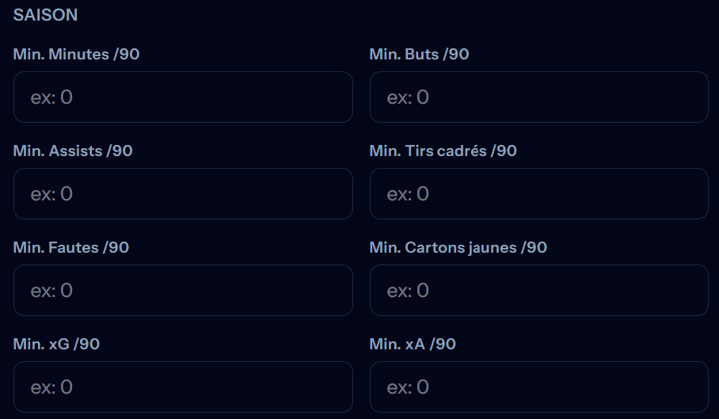Select the Min. xA /90 input field
The width and height of the screenshot is (719, 419).
(538, 387)
